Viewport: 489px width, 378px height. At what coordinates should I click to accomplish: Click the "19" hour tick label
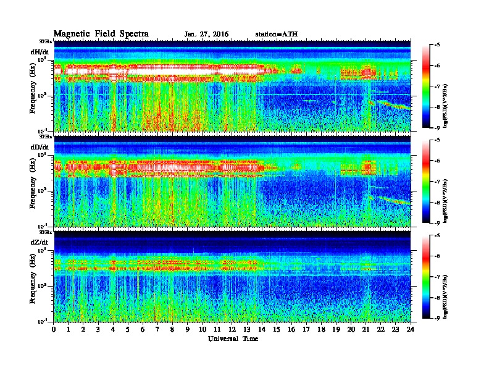336,329
